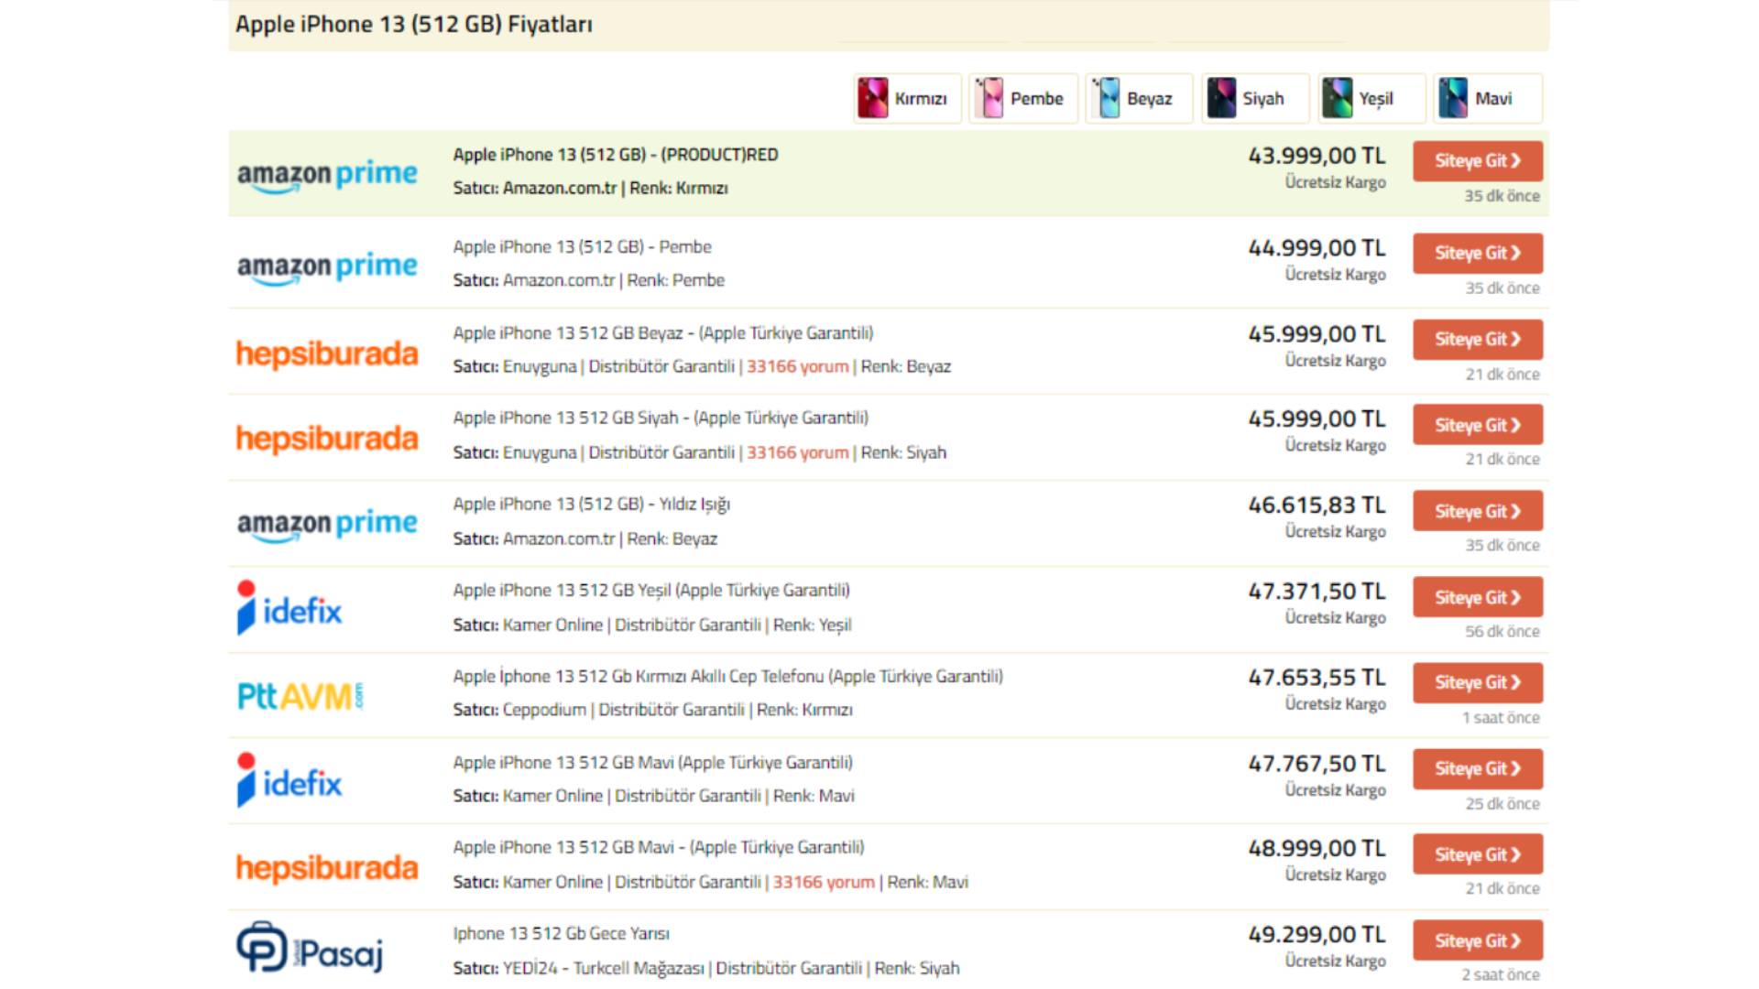Click Siteye Git for hepsiburada Beyaz offer
The height and width of the screenshot is (989, 1759).
[x=1477, y=340]
